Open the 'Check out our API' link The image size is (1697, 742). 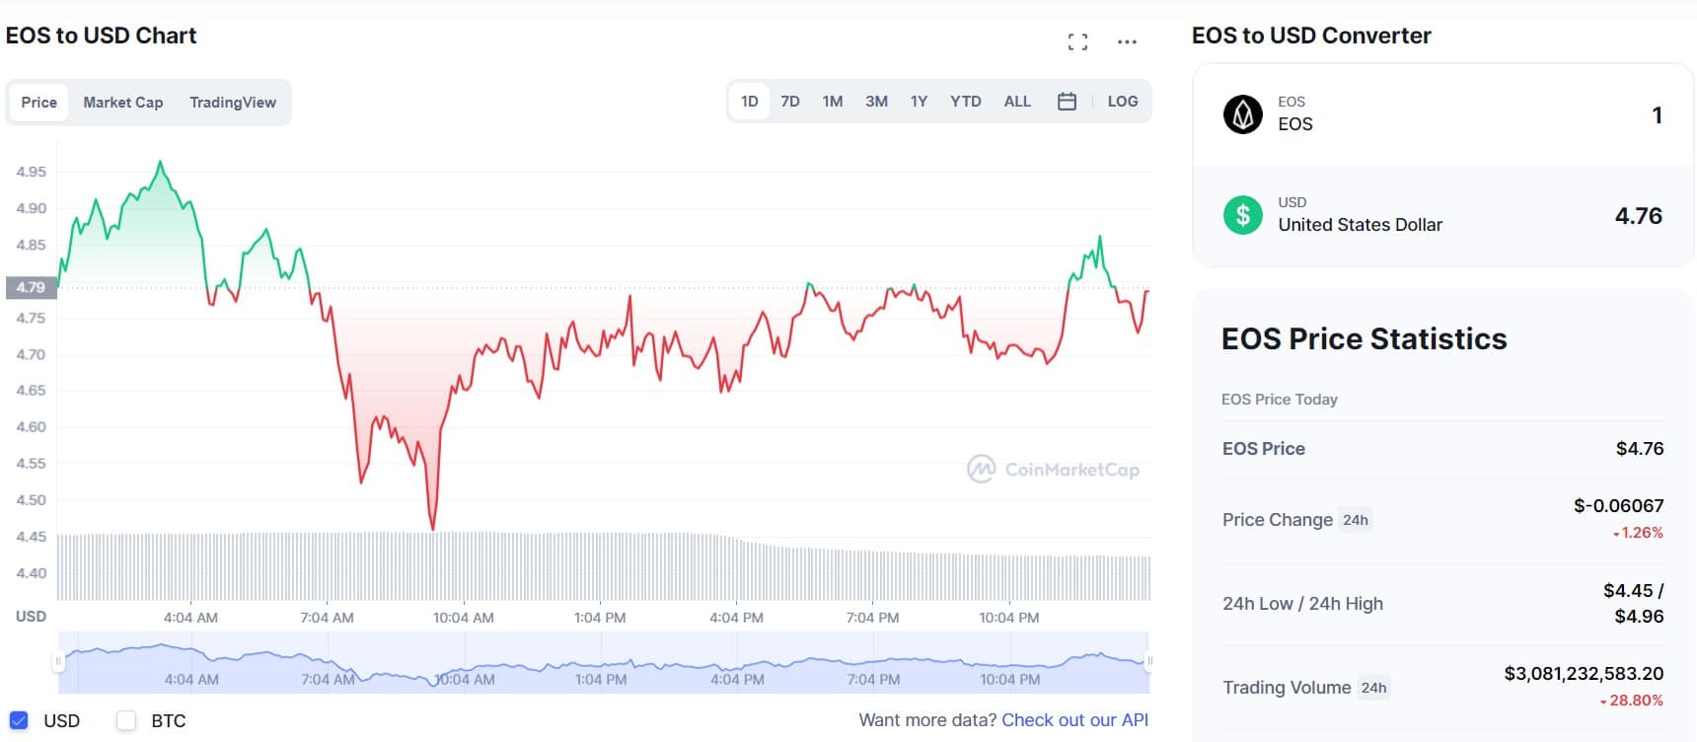1074,720
